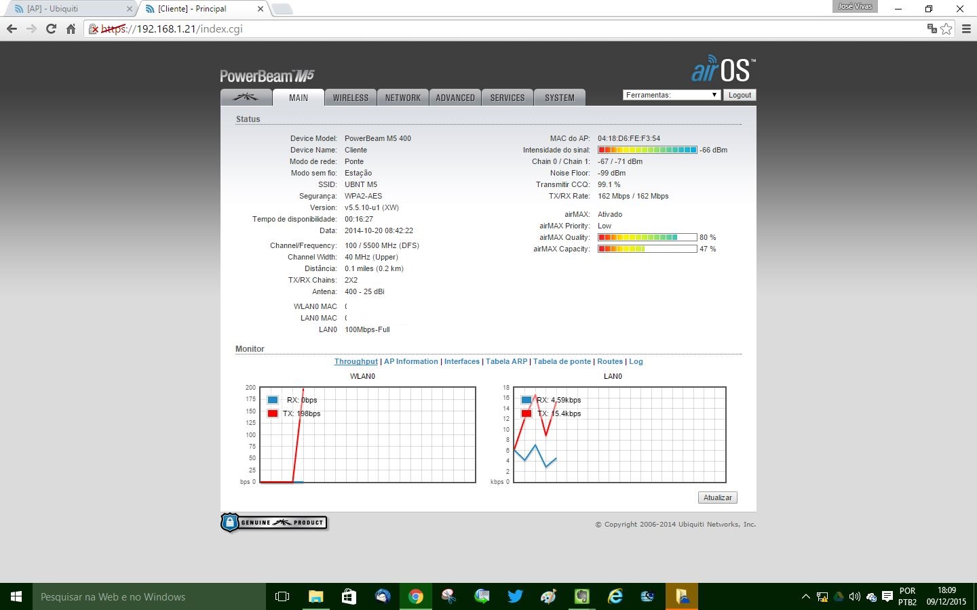Click the Windows search box

point(149,596)
